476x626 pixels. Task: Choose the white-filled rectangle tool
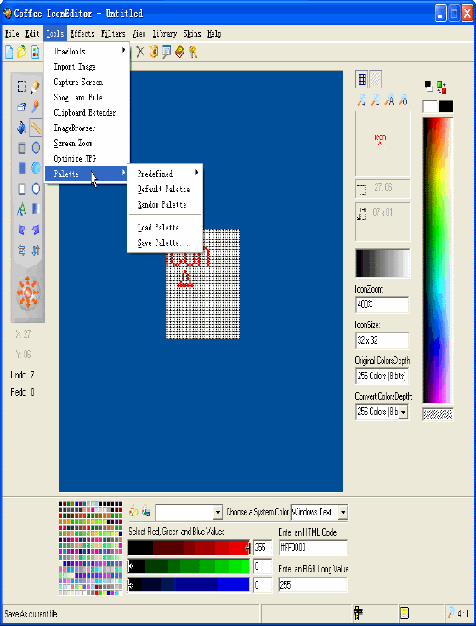click(x=22, y=189)
